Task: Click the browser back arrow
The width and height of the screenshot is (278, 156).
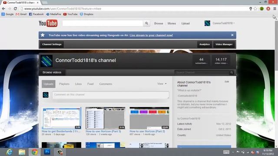Action: click(3, 9)
